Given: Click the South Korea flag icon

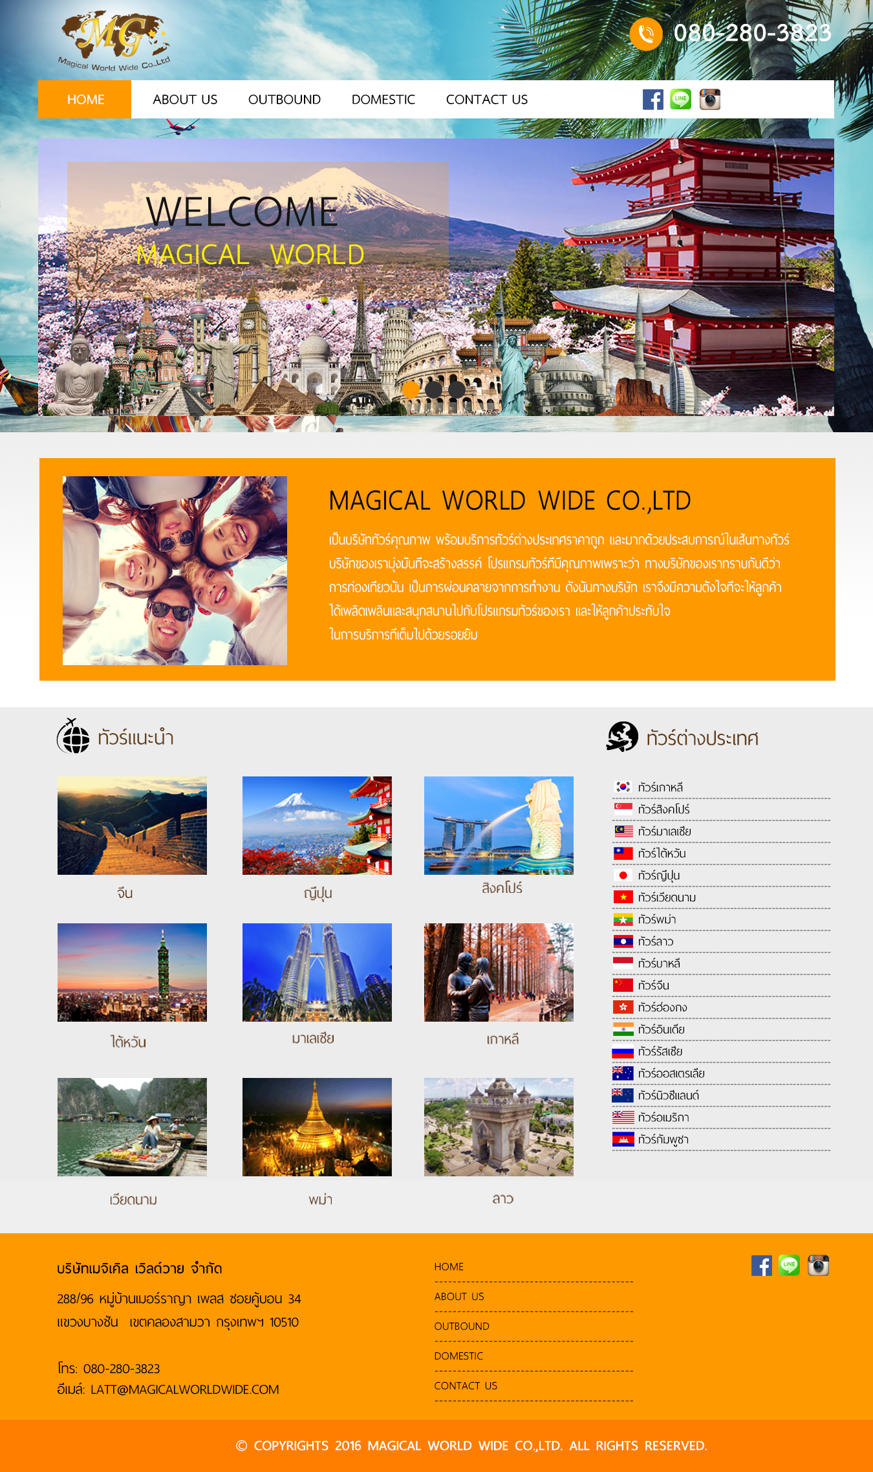Looking at the screenshot, I should pos(623,787).
